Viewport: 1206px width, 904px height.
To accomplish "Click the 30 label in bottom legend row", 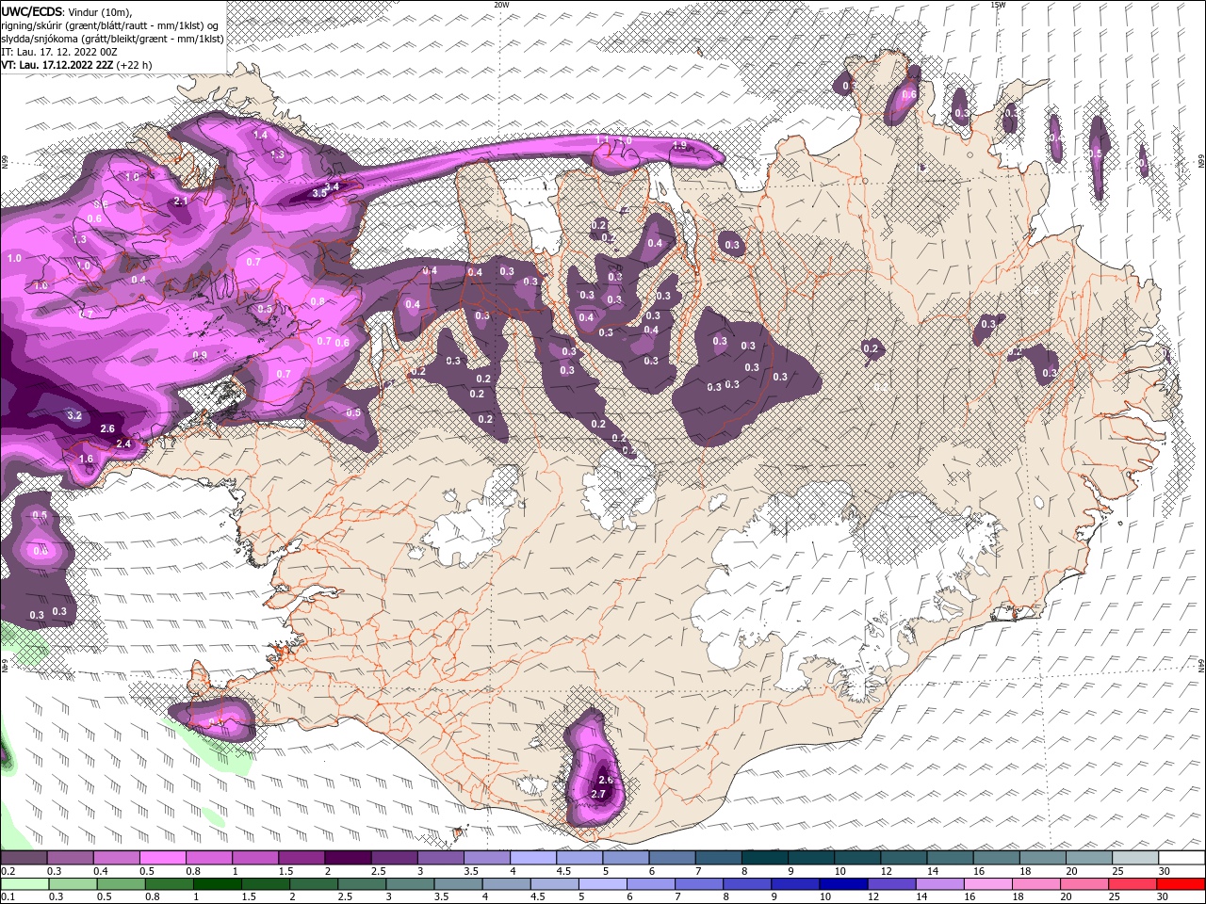I will [x=1165, y=896].
